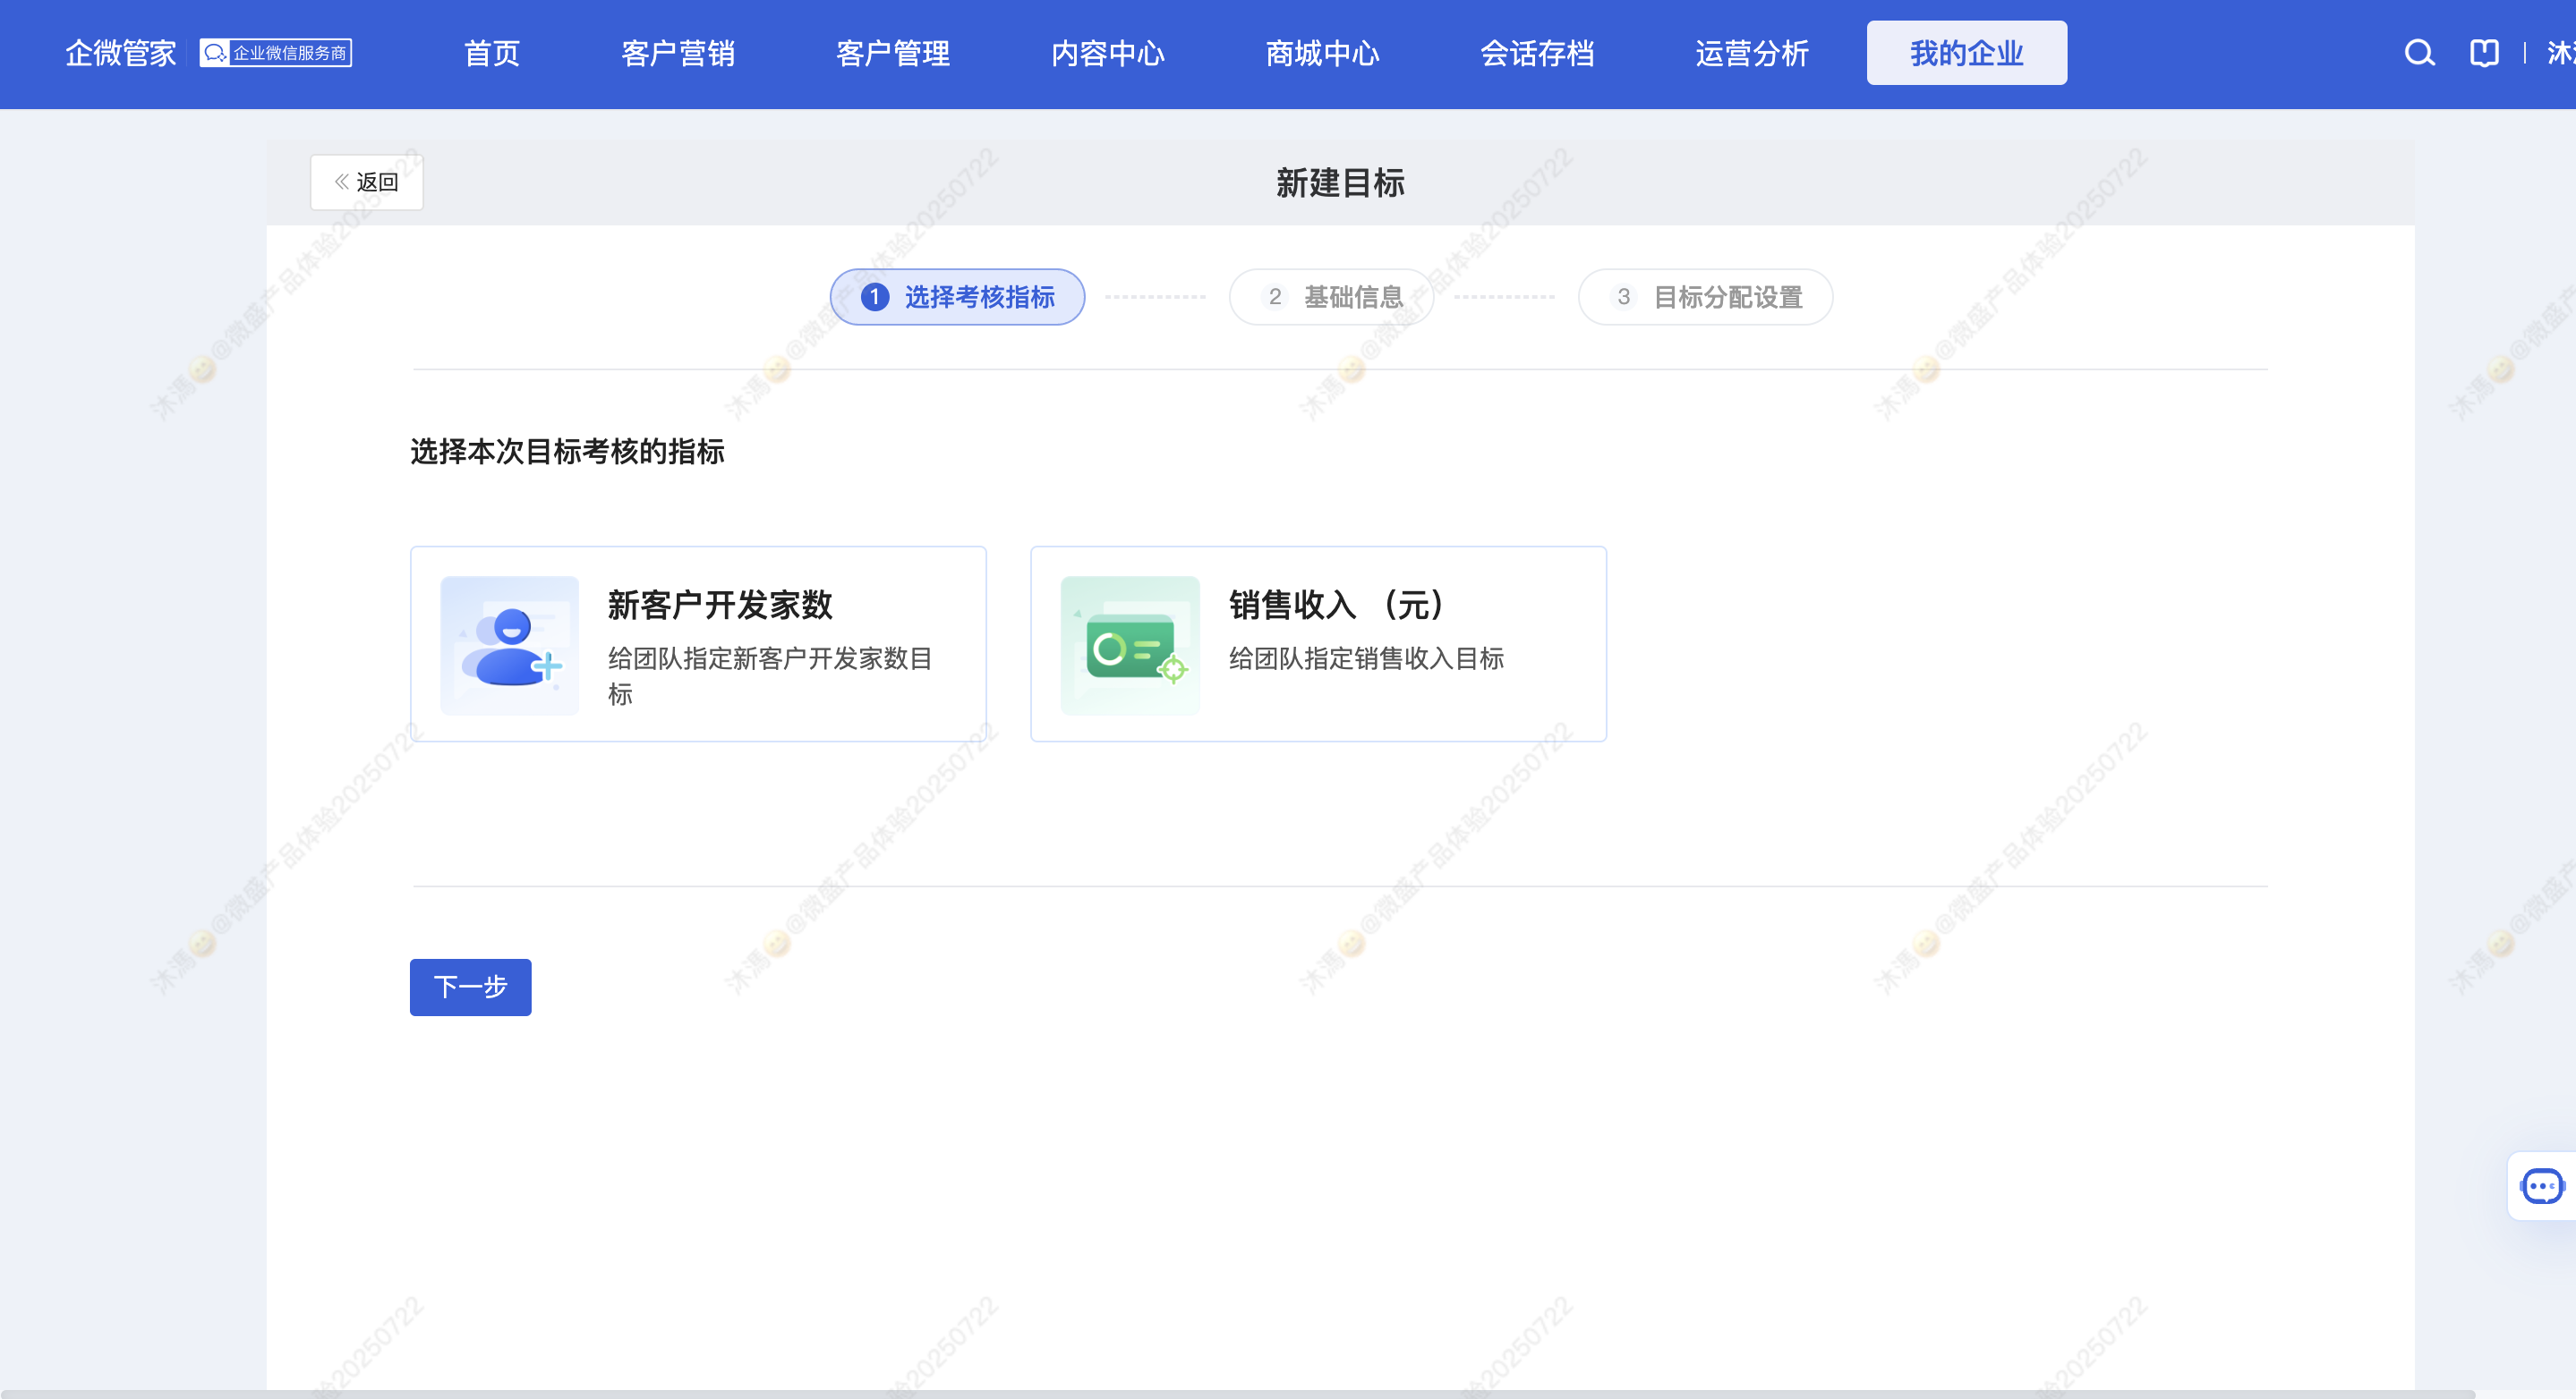Open the 运营分析 nav menu
Viewport: 2576px width, 1399px height.
1753,53
